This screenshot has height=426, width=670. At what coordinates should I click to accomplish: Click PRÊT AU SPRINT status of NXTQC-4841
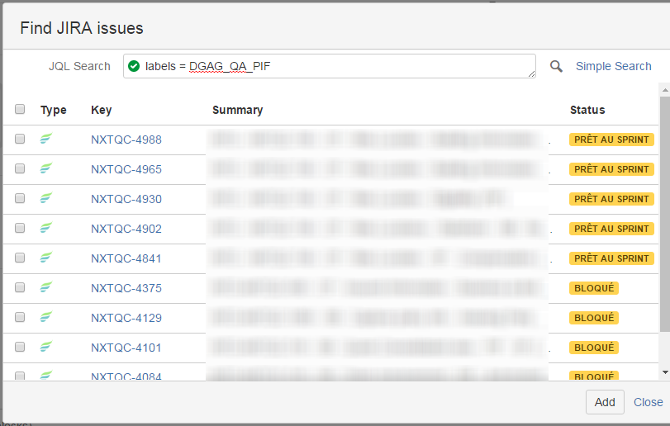point(611,258)
